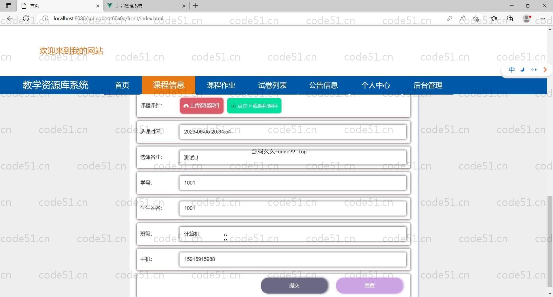Close the 后台管理系统 tab
553x297 pixels.
click(x=184, y=6)
